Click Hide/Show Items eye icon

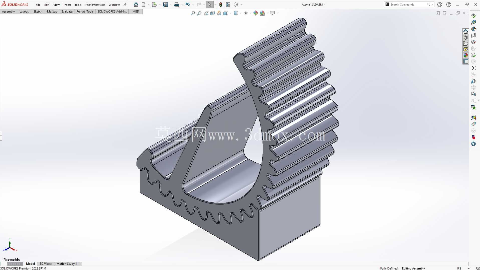pyautogui.click(x=246, y=13)
